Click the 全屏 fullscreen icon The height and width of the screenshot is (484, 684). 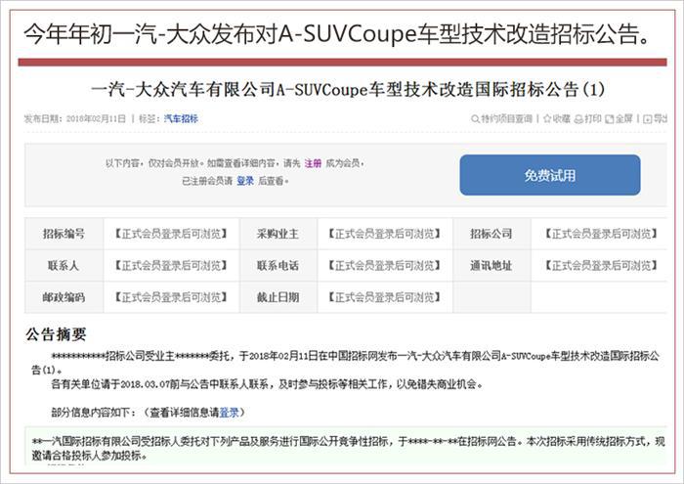point(610,118)
